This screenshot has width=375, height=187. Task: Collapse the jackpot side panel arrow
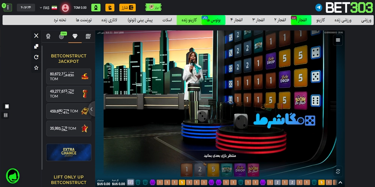(91, 109)
